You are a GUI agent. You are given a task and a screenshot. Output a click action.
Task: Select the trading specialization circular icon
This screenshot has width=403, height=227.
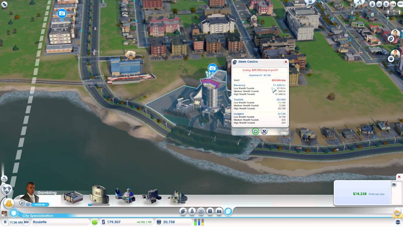click(x=201, y=212)
